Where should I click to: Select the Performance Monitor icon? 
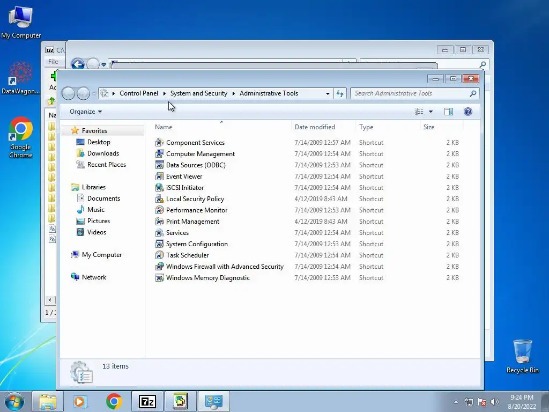(159, 210)
